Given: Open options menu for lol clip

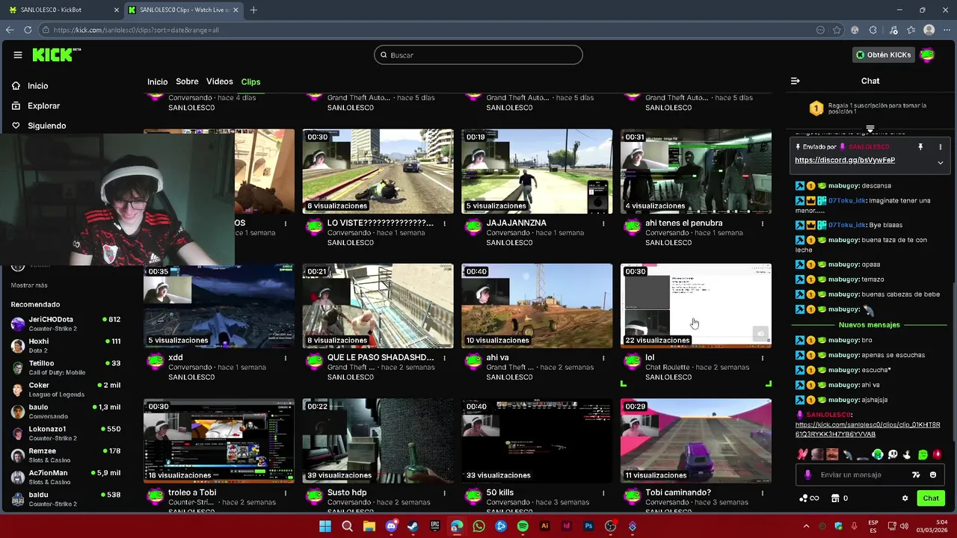Looking at the screenshot, I should coord(763,358).
